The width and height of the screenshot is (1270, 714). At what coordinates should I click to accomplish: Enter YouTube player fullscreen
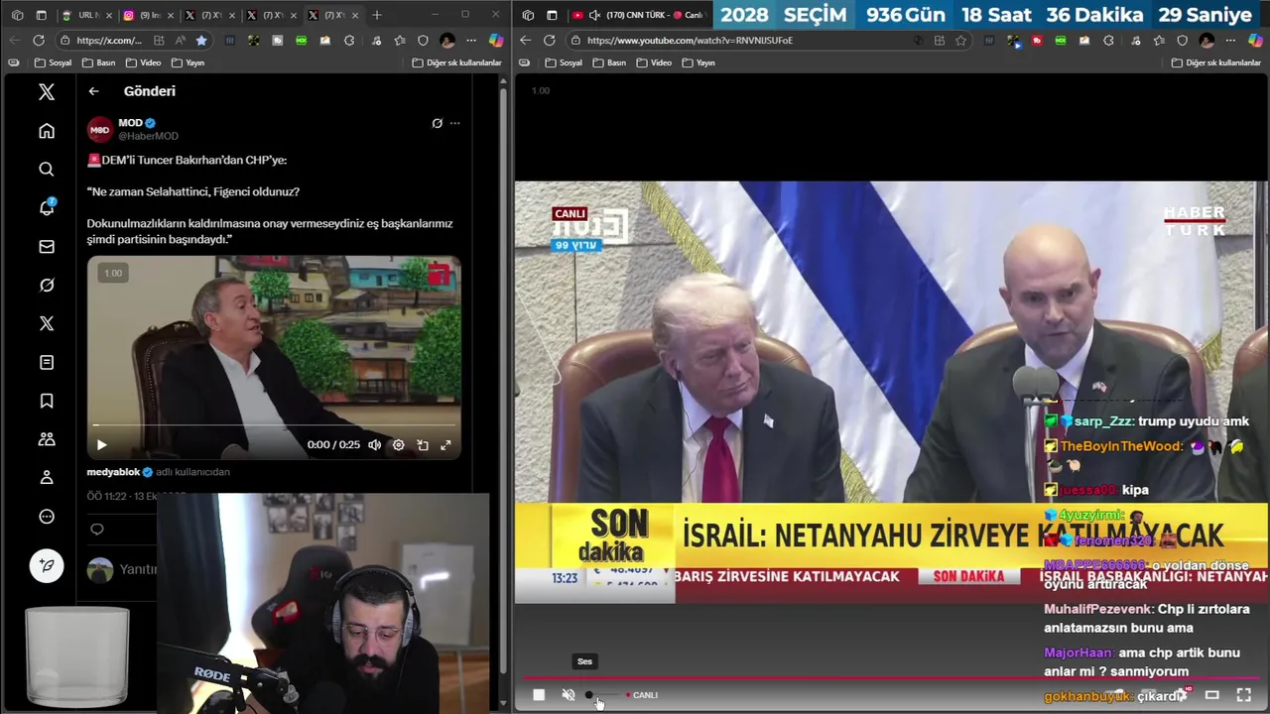pos(1243,695)
